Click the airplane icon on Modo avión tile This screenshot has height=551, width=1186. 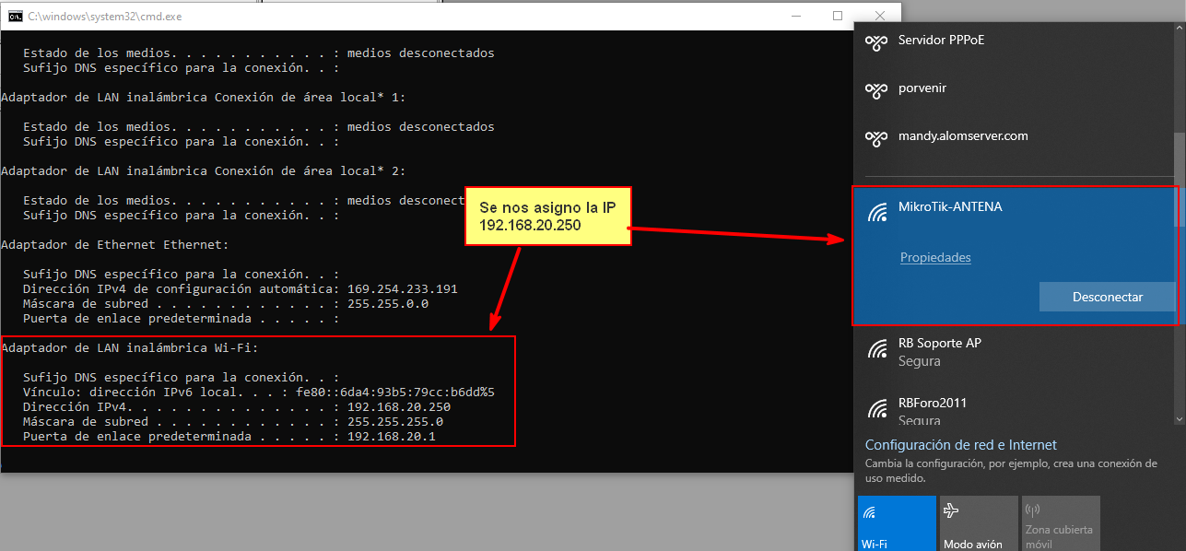tap(952, 510)
